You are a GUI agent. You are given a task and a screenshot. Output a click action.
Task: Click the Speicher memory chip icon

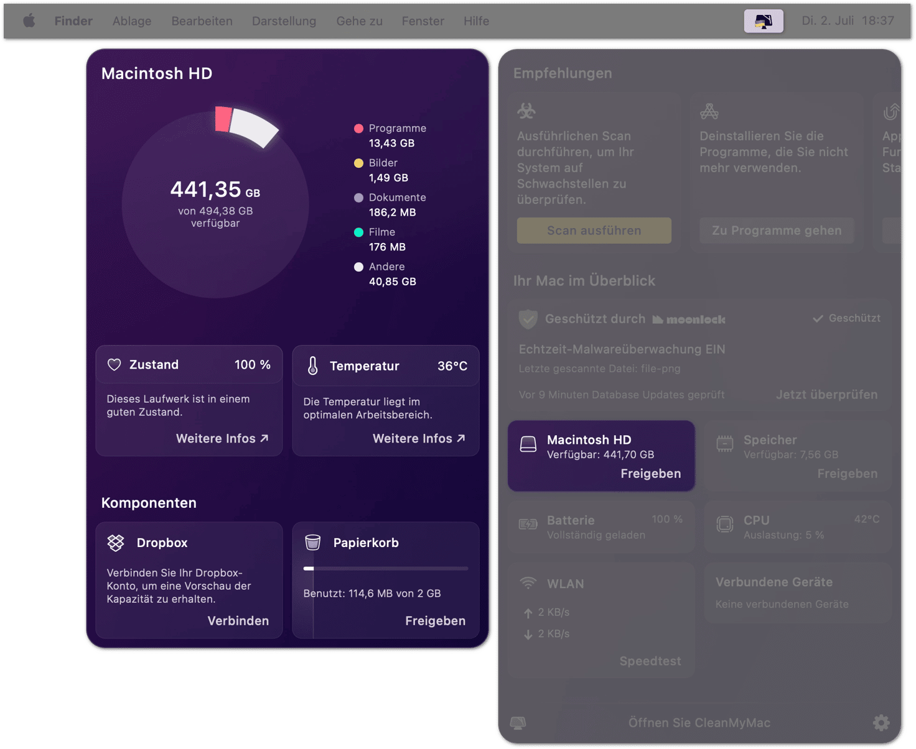725,444
